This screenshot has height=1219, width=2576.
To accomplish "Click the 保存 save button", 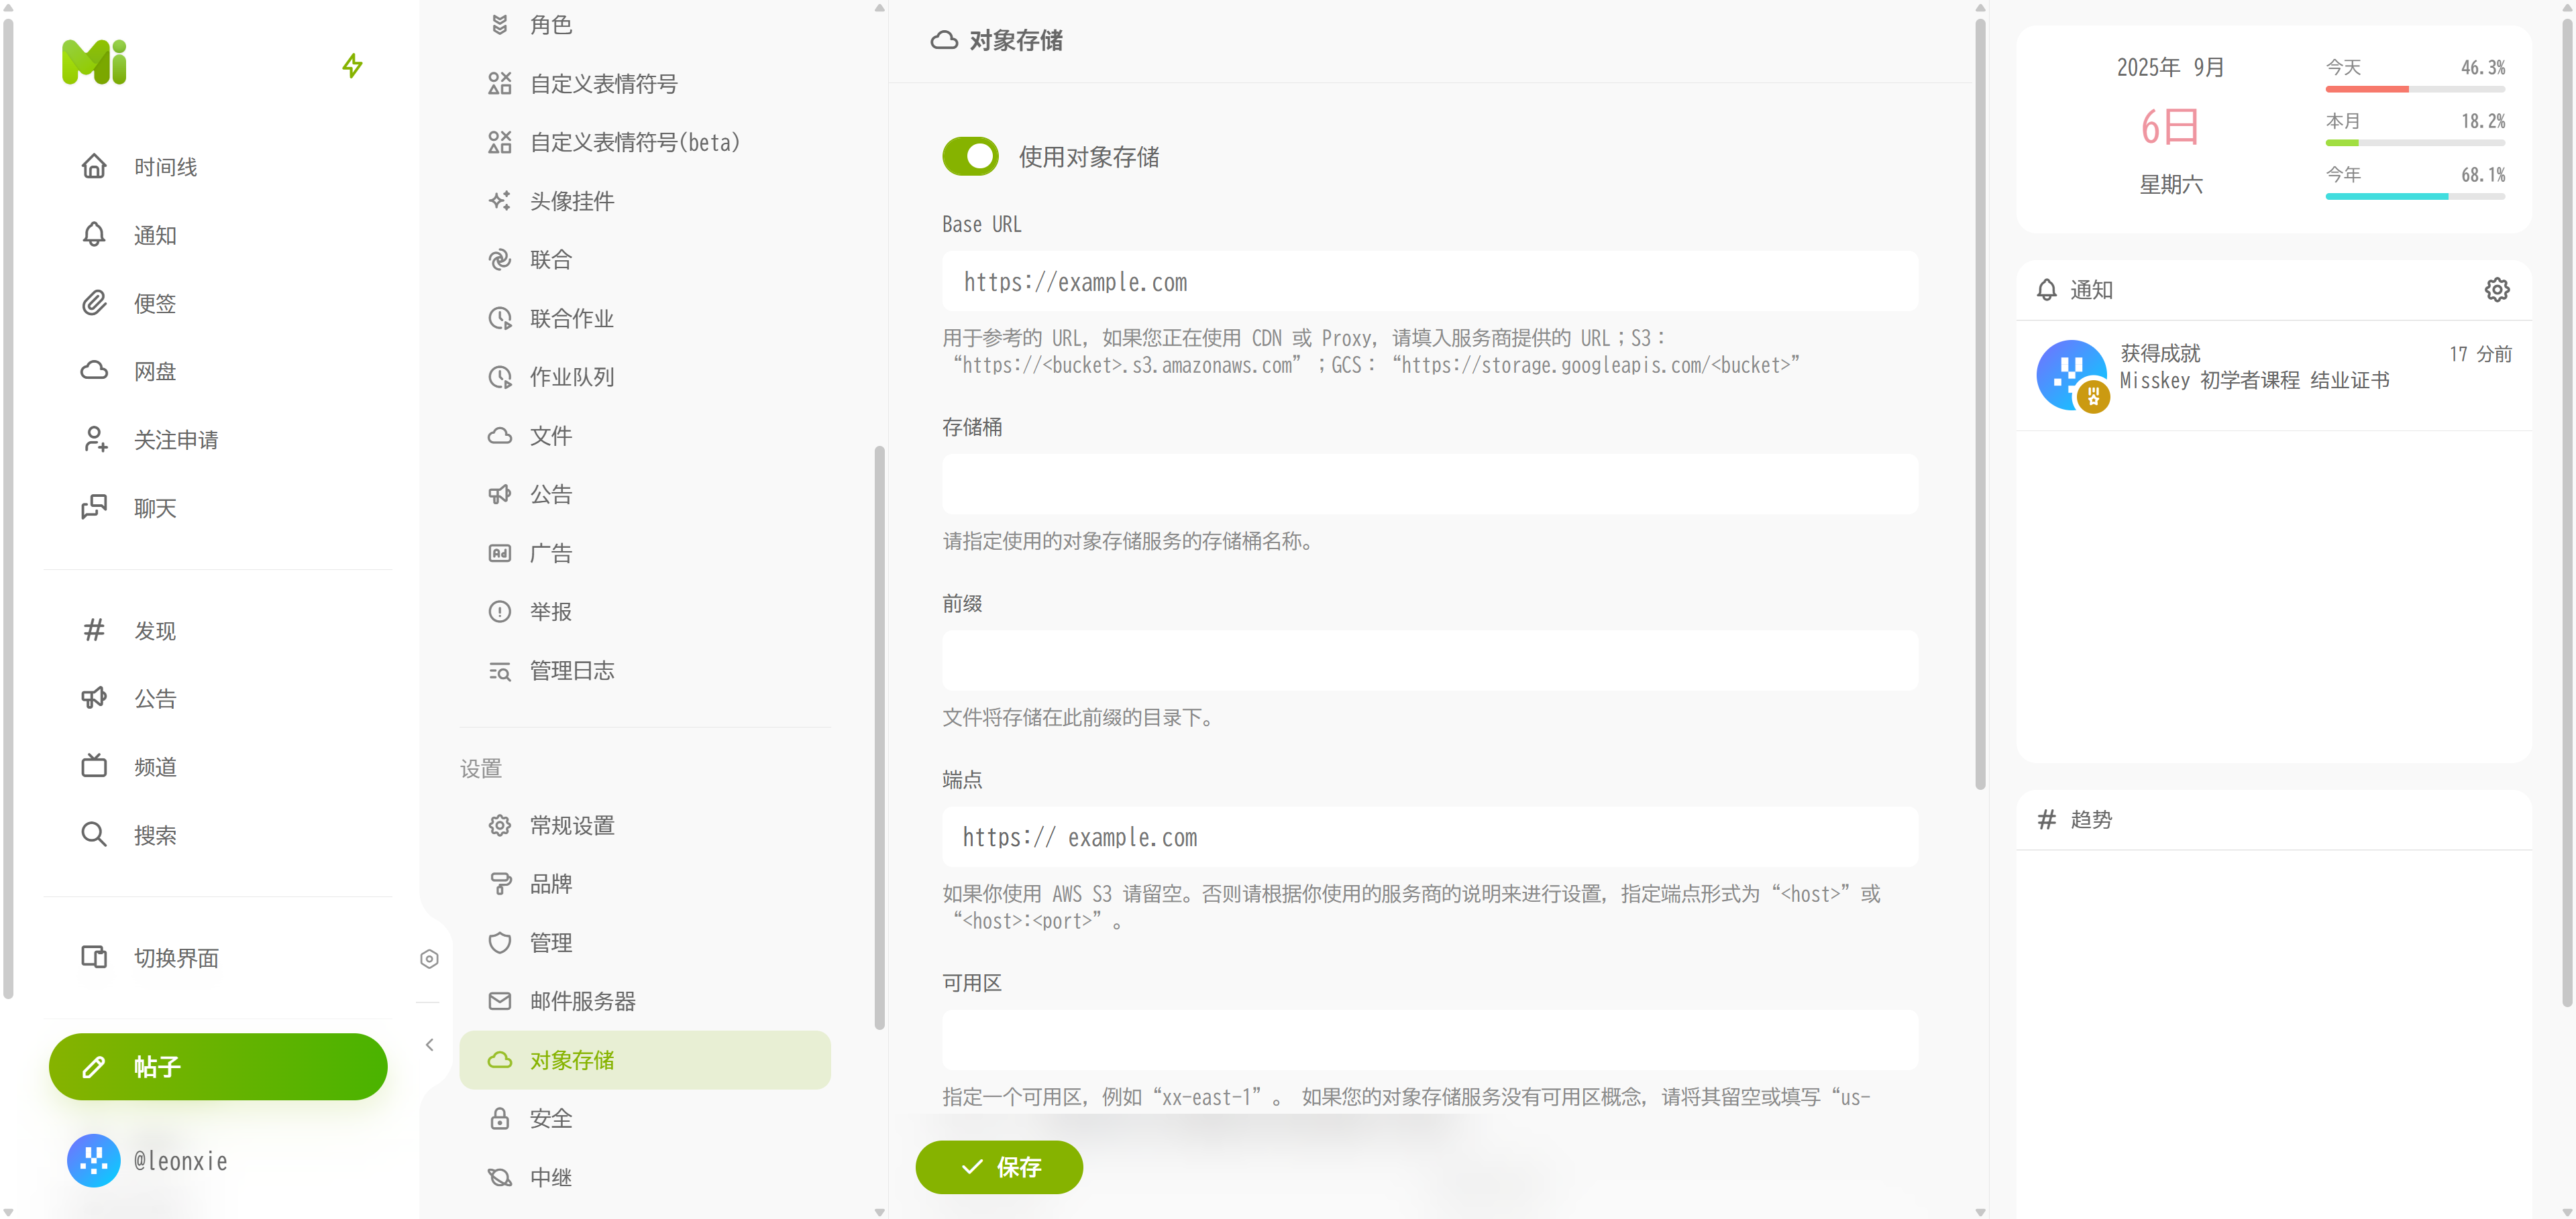I will [x=998, y=1166].
